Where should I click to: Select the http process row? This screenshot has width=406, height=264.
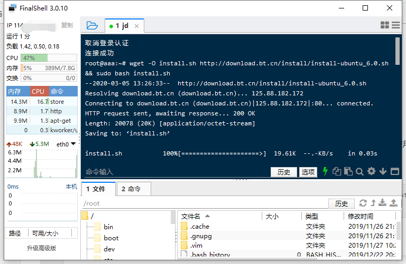tap(42, 111)
